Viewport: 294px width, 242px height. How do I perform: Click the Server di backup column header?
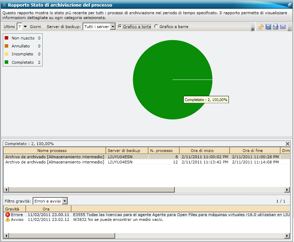click(127, 151)
